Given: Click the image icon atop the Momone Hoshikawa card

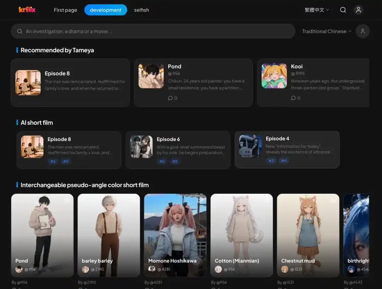Looking at the screenshot, I should pyautogui.click(x=200, y=200).
